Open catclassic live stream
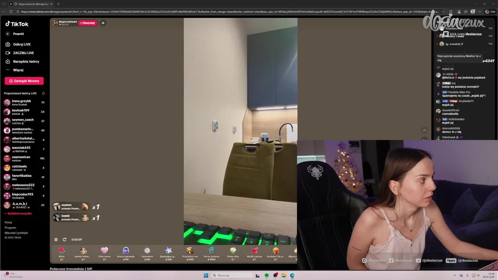 [x=24, y=168]
